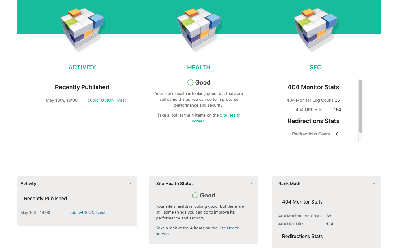This screenshot has width=396, height=248.
Task: Click the status circle in Site Health Status widget
Action: [x=195, y=195]
